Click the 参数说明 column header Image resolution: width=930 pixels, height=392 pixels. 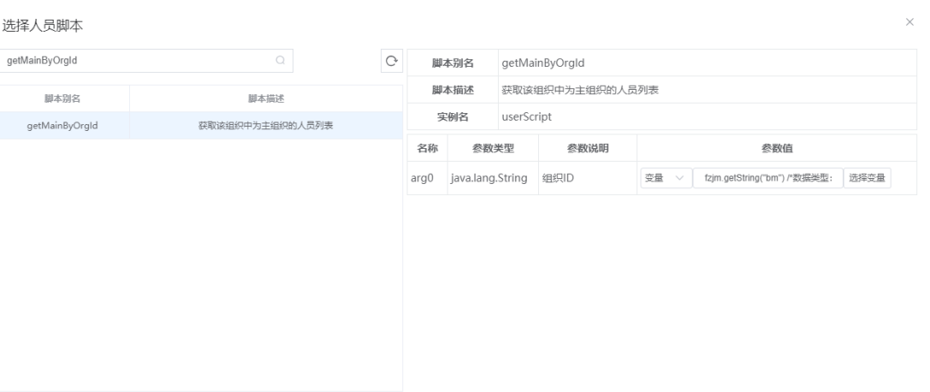coord(588,148)
